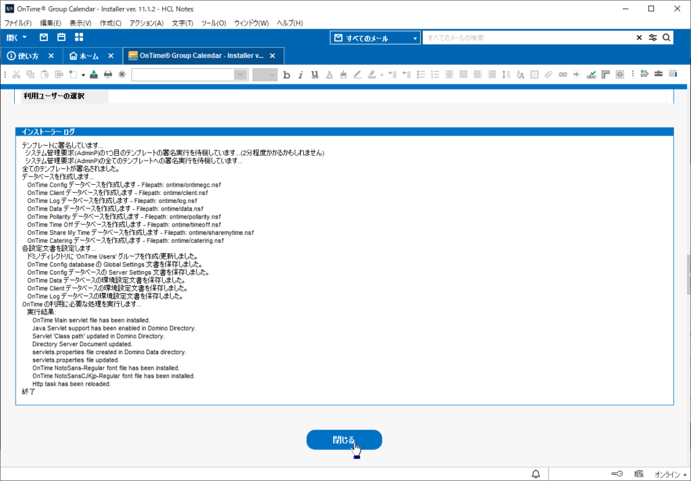This screenshot has width=691, height=481.
Task: Click the line spacing icon
Action: [506, 74]
